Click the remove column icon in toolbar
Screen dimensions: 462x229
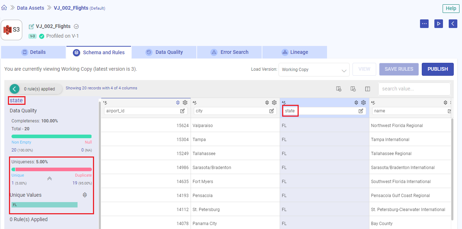[353, 89]
